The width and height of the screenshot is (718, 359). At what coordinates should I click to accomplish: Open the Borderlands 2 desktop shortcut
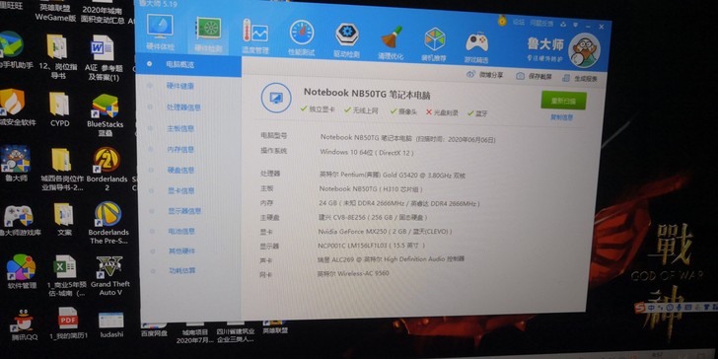point(107,170)
